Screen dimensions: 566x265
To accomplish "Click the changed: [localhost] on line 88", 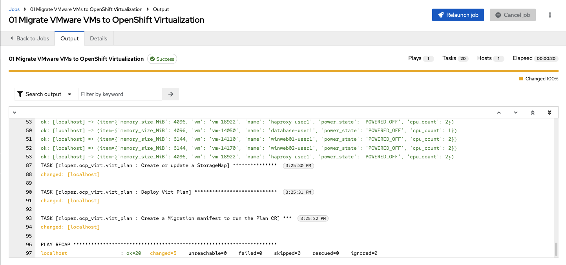I will tap(70, 174).
